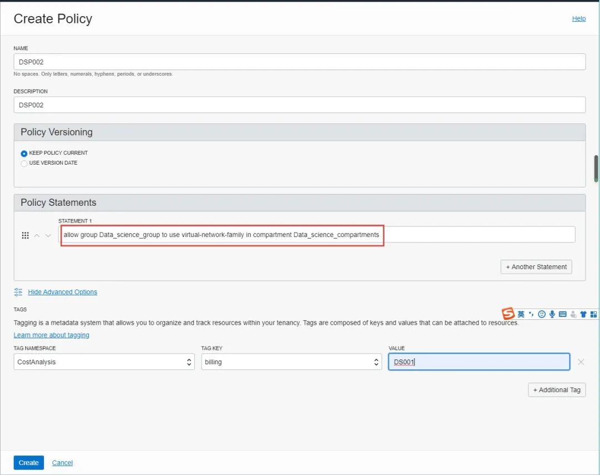Select the Use Version Date option
600x475 pixels.
click(x=24, y=164)
